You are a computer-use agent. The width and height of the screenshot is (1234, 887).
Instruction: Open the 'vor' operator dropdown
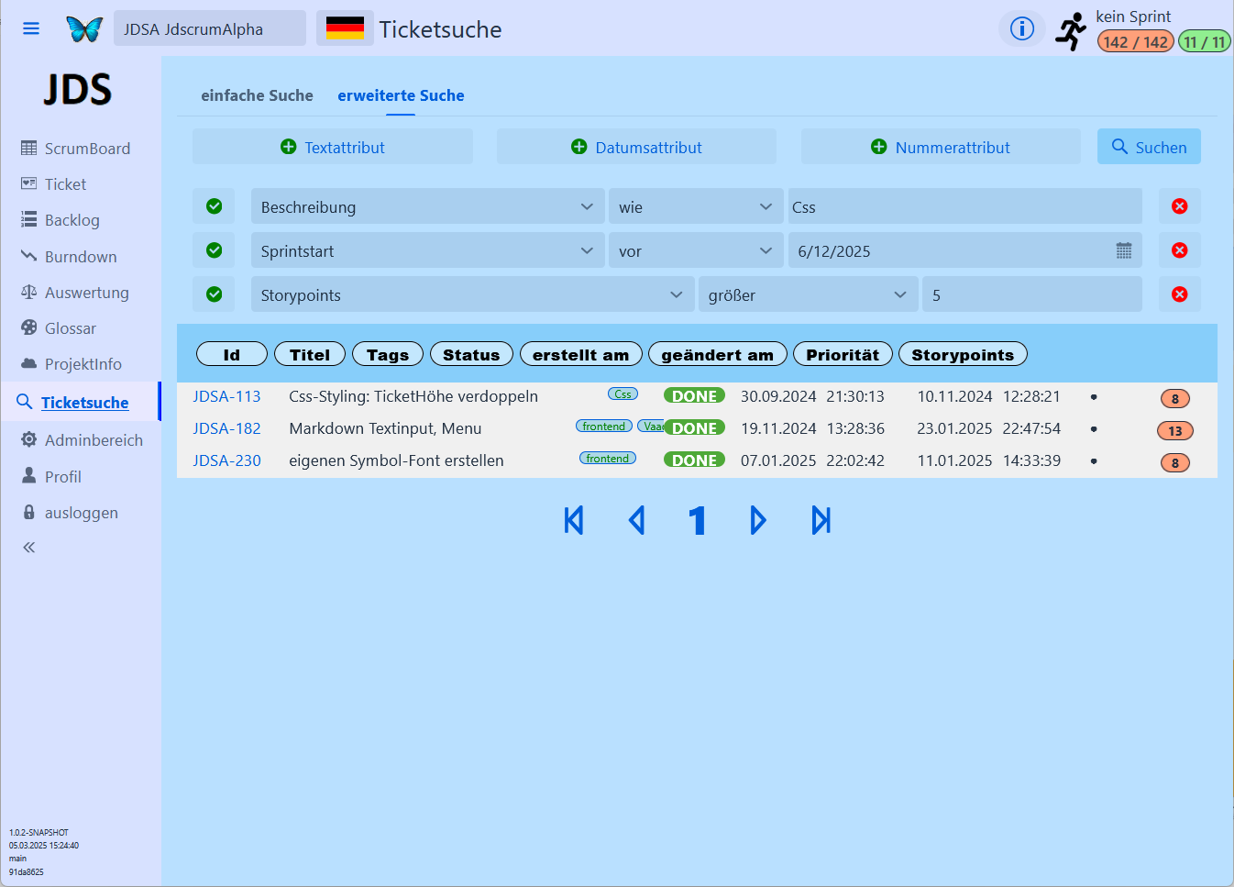696,250
